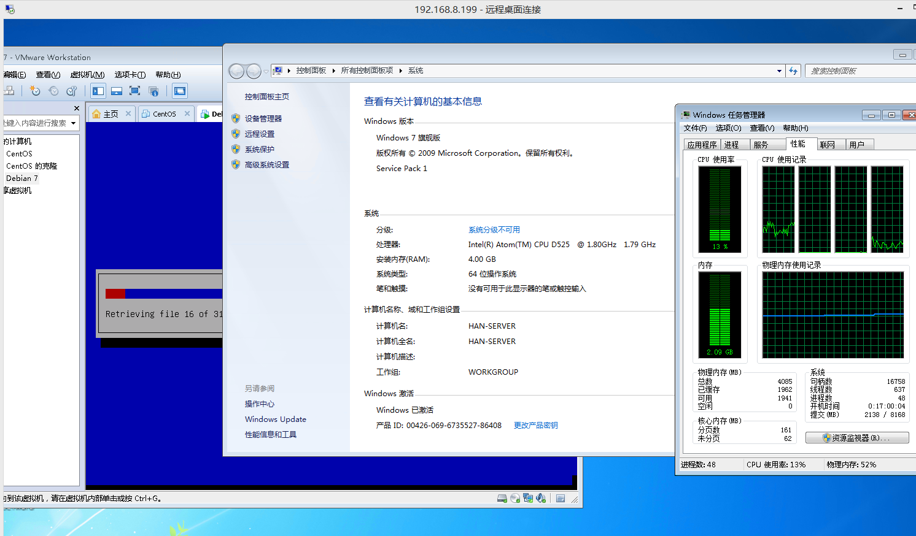Switch to the 进程 tab in Task Manager

coord(735,145)
